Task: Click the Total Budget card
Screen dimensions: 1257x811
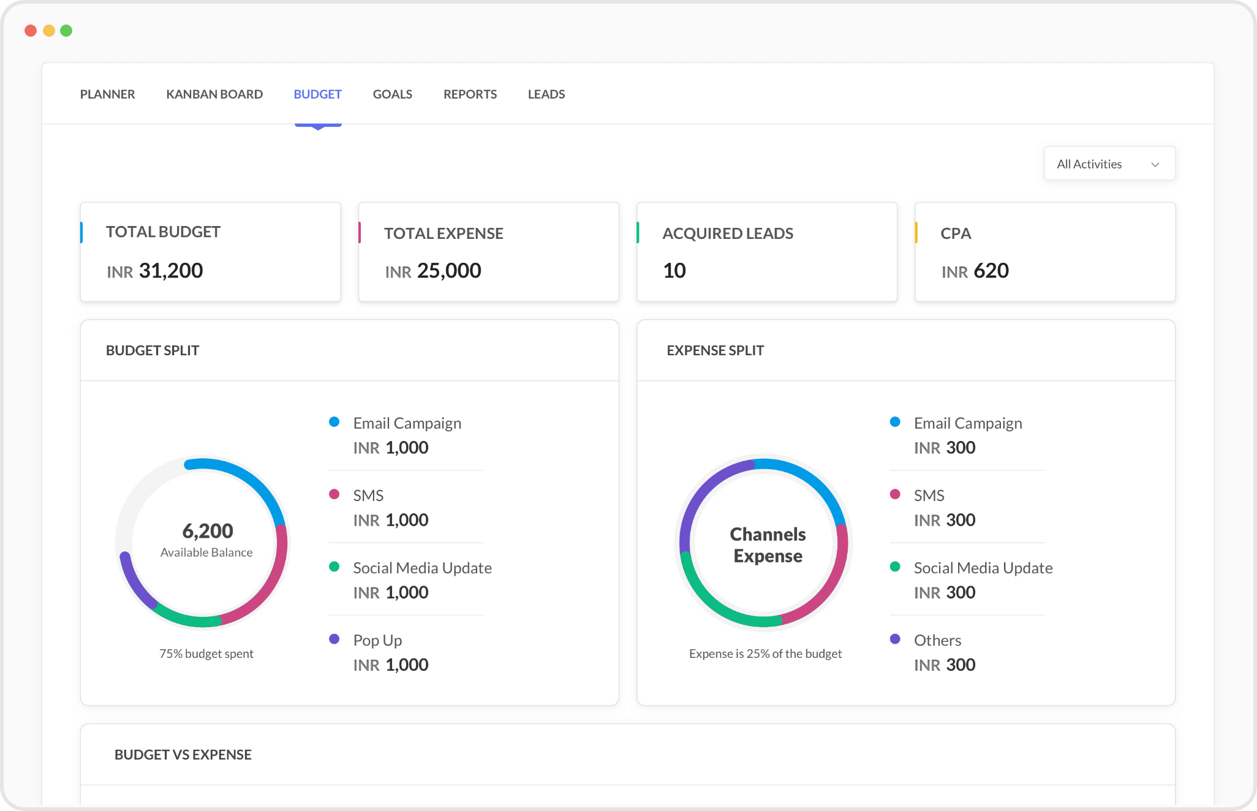Action: [210, 251]
